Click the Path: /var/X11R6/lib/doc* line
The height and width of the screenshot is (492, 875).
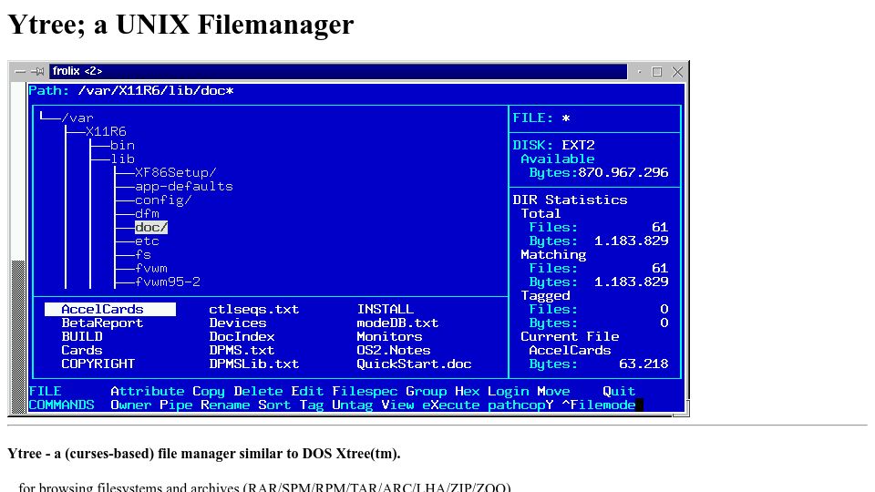point(131,90)
